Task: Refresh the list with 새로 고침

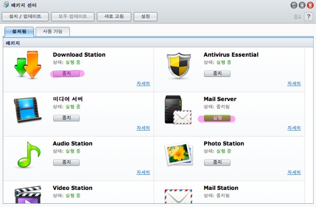Action: [x=114, y=17]
